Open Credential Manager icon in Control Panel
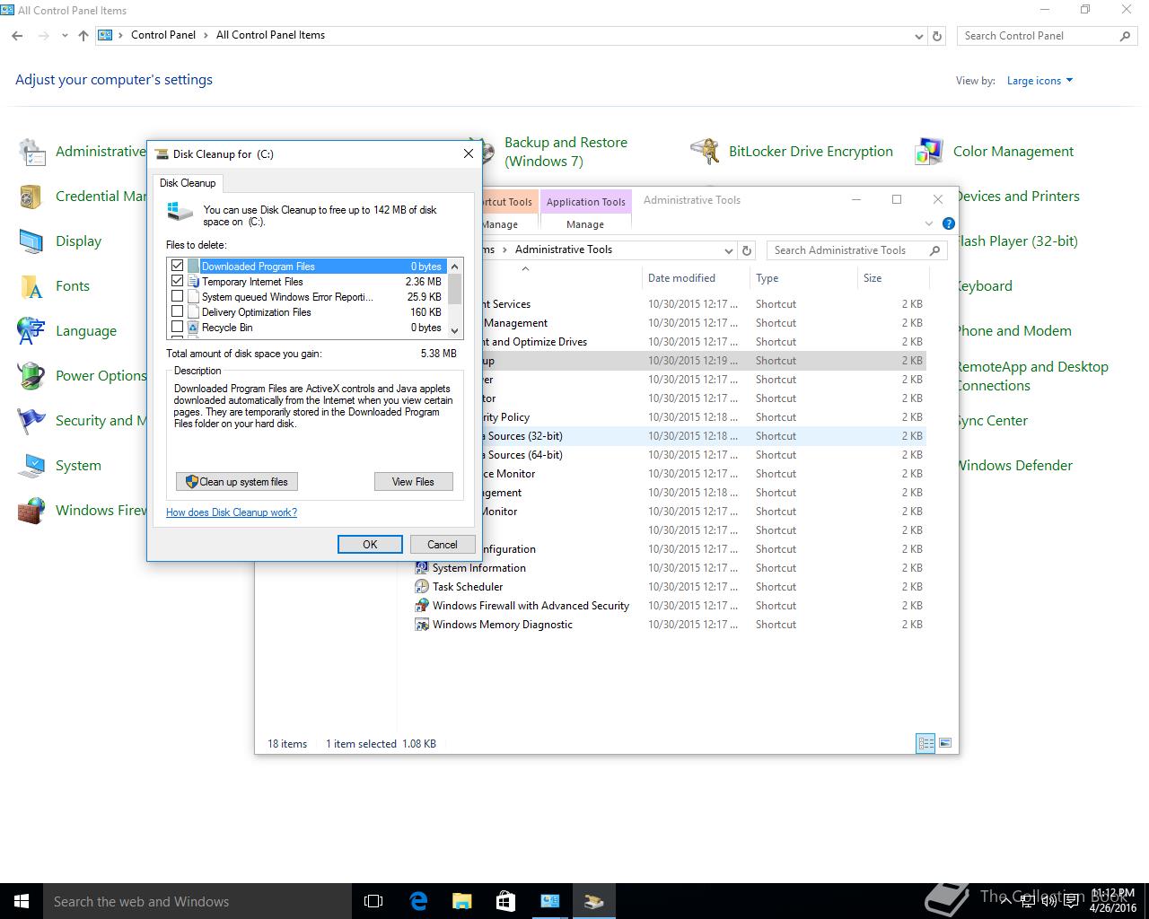 pos(32,197)
